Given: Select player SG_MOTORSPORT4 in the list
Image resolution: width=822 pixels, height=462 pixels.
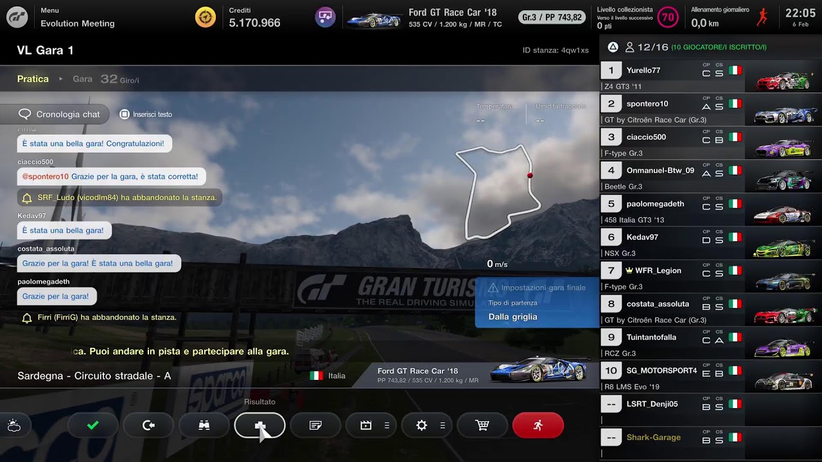Looking at the screenshot, I should pos(711,377).
